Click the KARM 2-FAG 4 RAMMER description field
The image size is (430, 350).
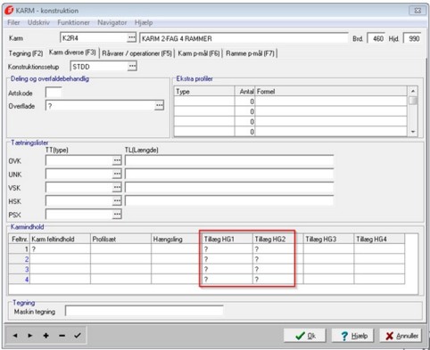[244, 38]
